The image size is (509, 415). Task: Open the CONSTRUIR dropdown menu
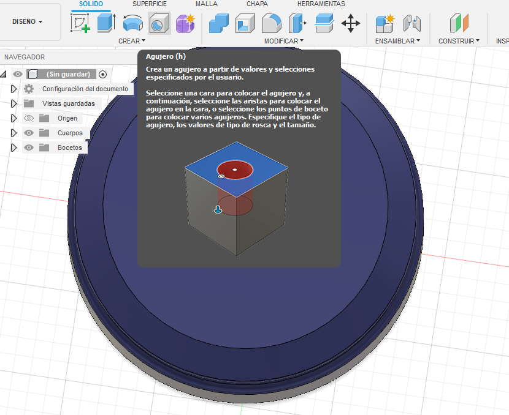click(x=459, y=41)
